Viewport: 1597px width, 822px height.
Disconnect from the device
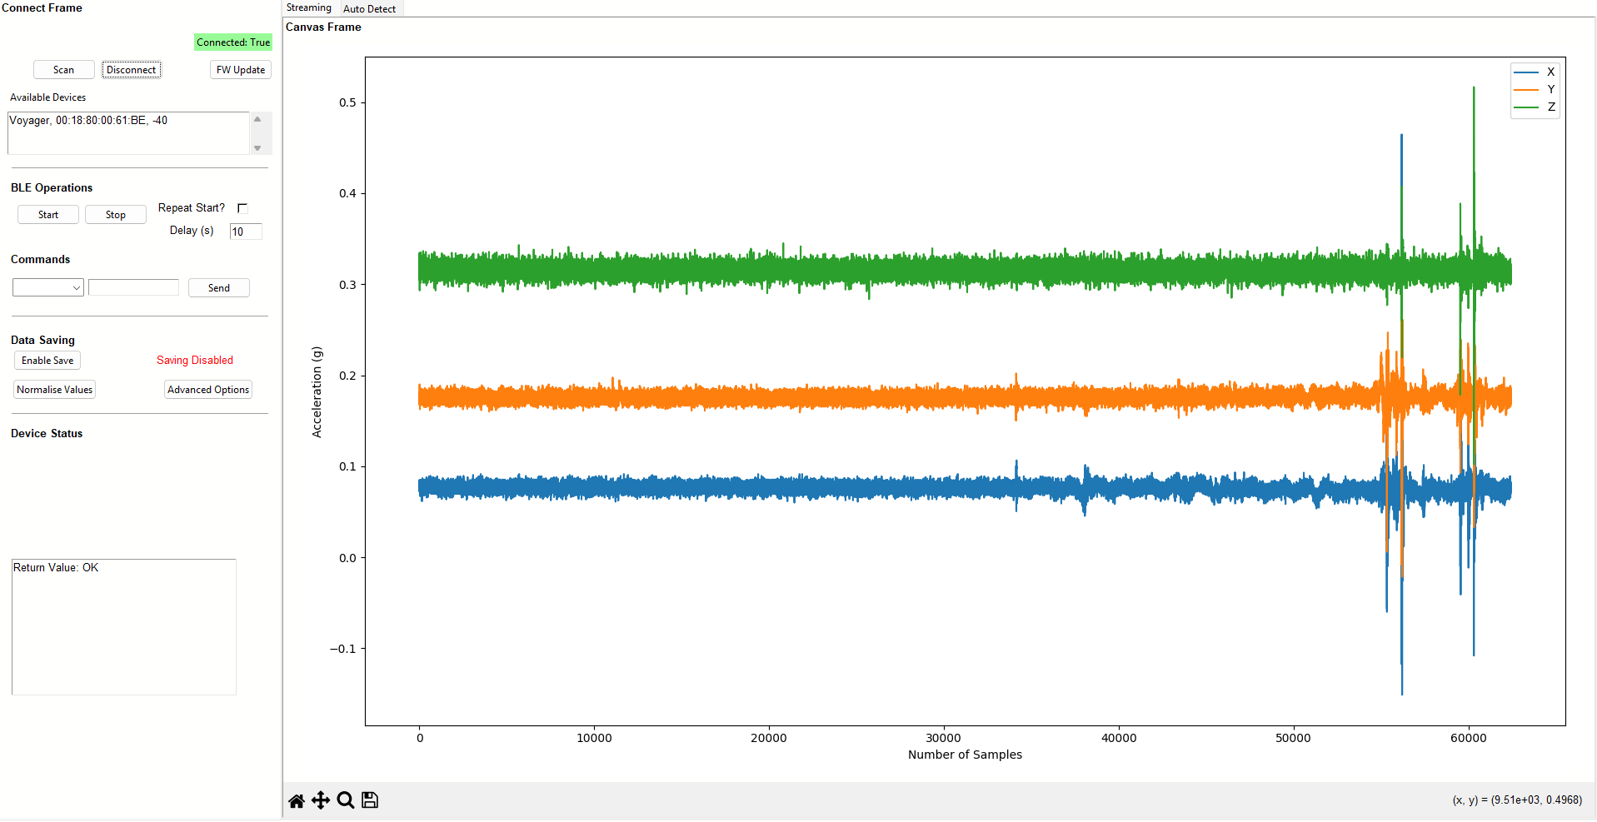coord(132,70)
